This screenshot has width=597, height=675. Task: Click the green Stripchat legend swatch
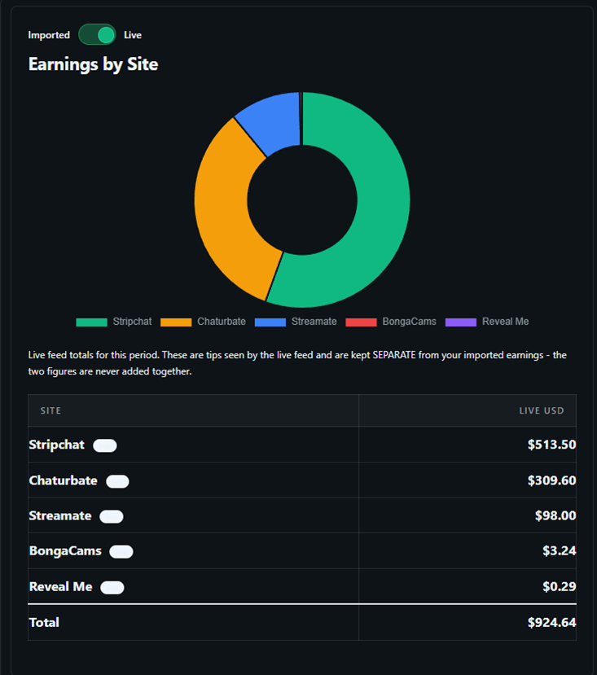coord(91,322)
